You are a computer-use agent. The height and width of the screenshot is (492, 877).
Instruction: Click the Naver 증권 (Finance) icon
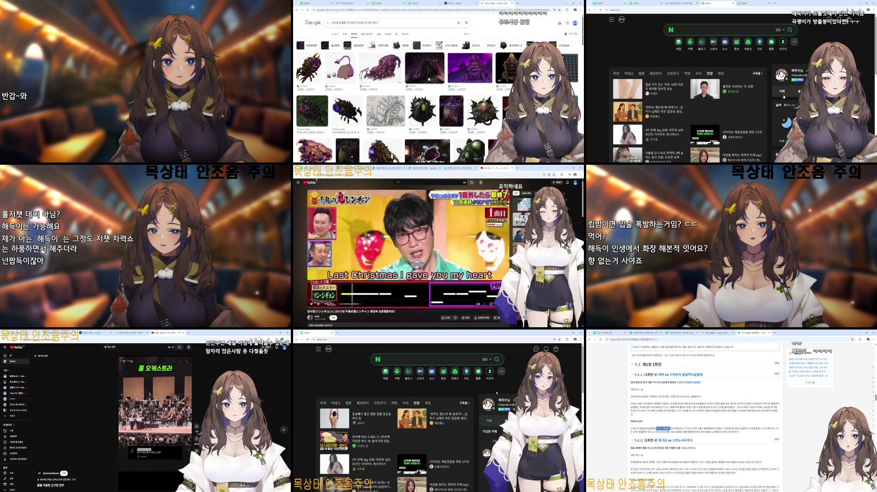[x=737, y=42]
